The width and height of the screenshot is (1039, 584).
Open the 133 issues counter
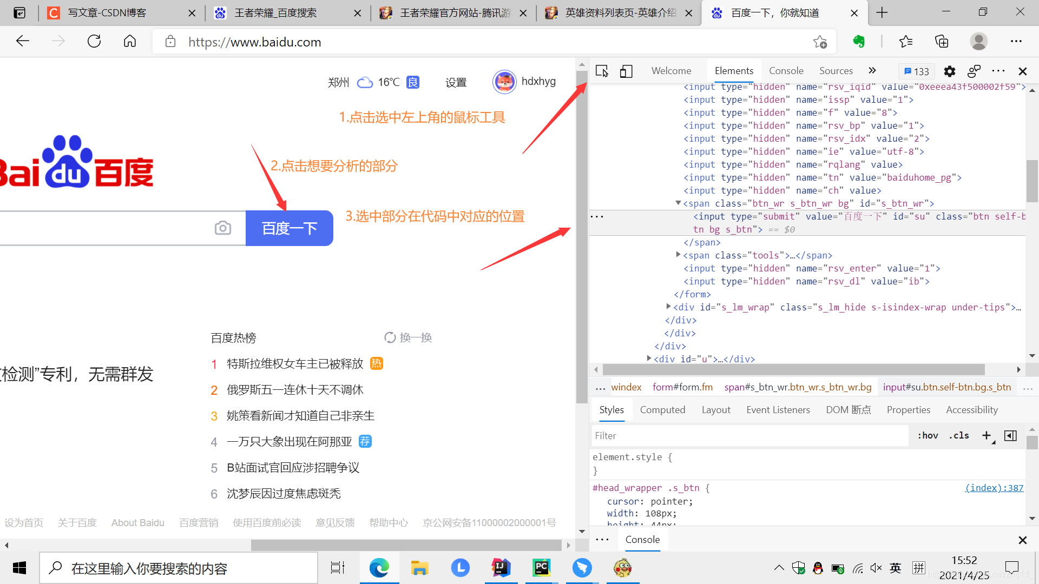pyautogui.click(x=917, y=71)
